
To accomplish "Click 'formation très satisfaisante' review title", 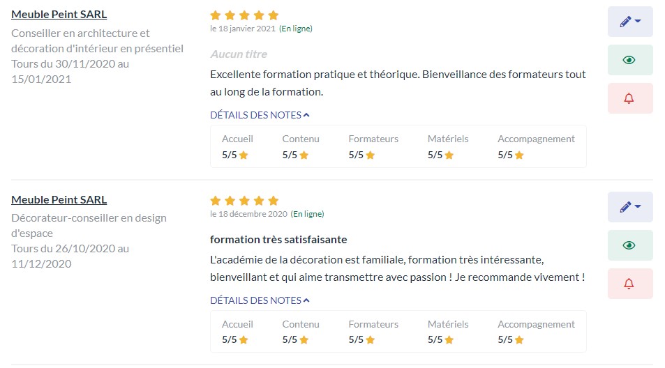I will (278, 240).
